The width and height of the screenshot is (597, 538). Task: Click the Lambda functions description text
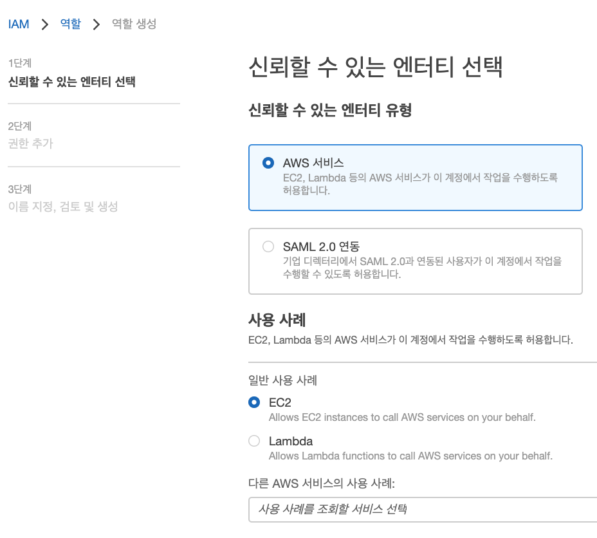coord(410,456)
